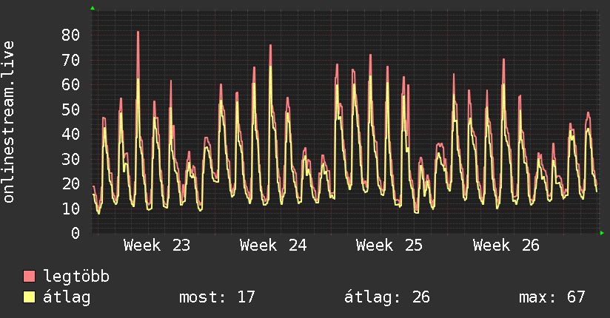Click the 80 value on the y-axis
Image resolution: width=610 pixels, height=318 pixels.
click(x=70, y=35)
